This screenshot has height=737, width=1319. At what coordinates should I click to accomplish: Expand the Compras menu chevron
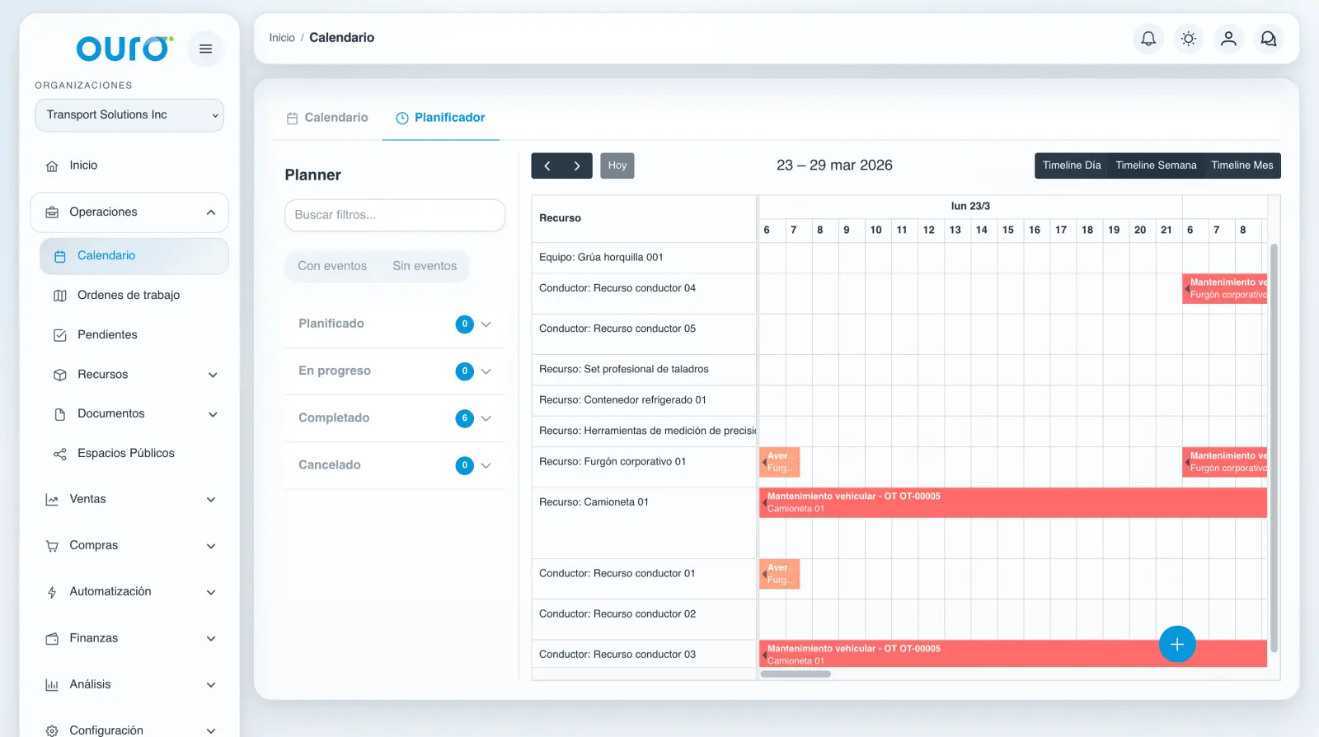pyautogui.click(x=211, y=546)
